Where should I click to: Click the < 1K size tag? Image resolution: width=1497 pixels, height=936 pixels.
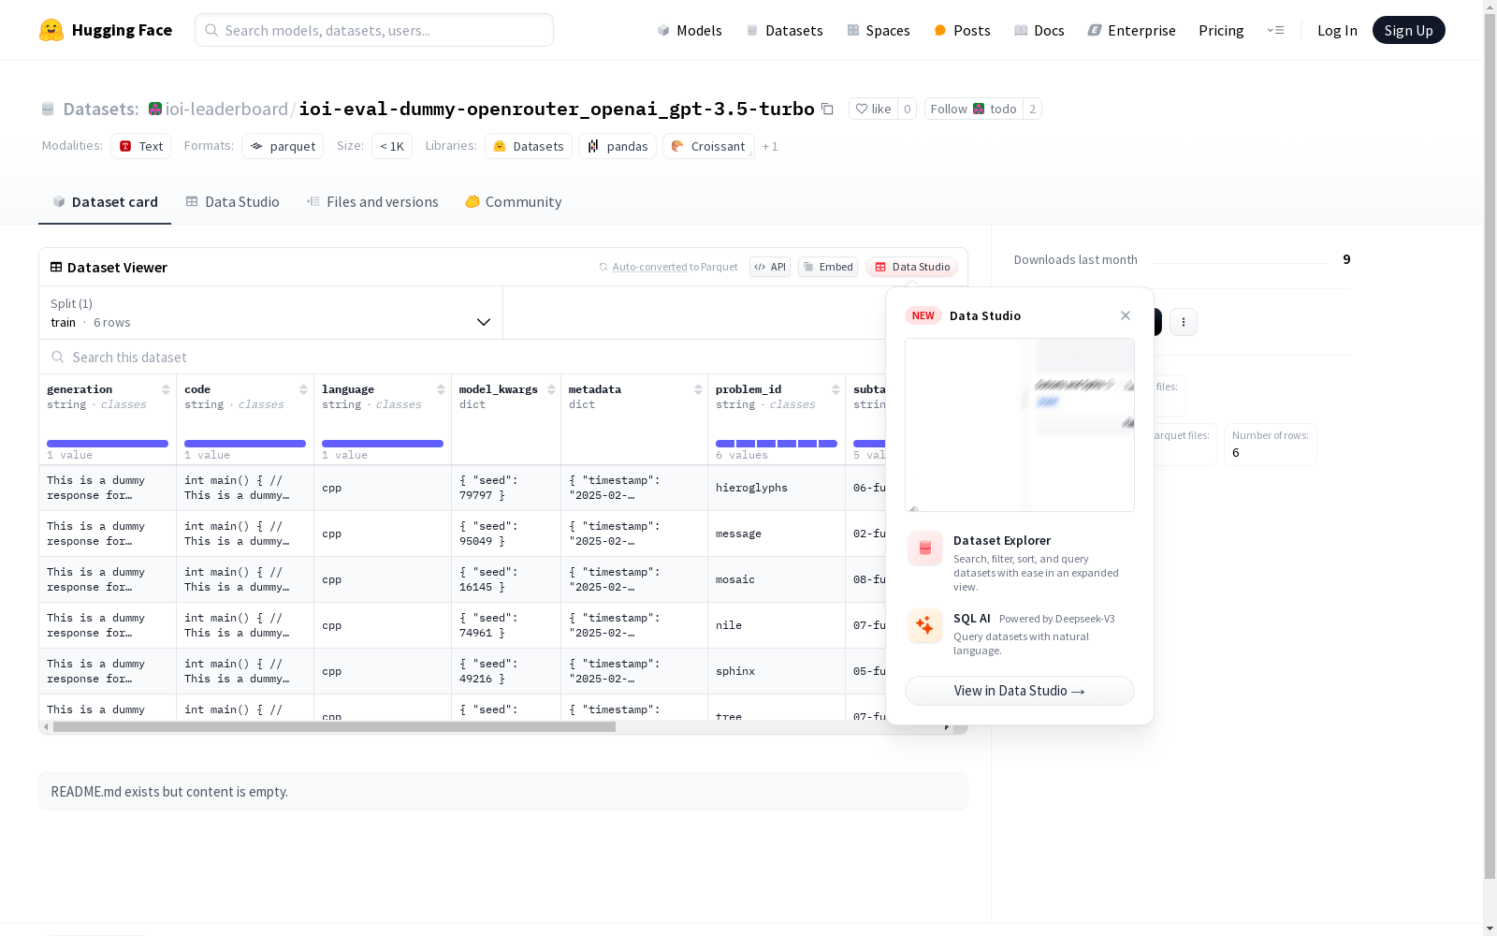pos(392,146)
